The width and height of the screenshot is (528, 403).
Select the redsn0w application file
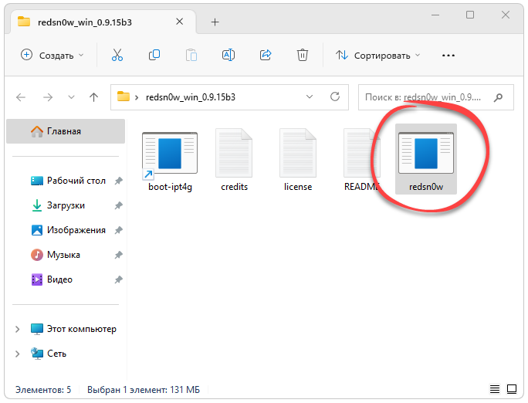[x=426, y=159]
